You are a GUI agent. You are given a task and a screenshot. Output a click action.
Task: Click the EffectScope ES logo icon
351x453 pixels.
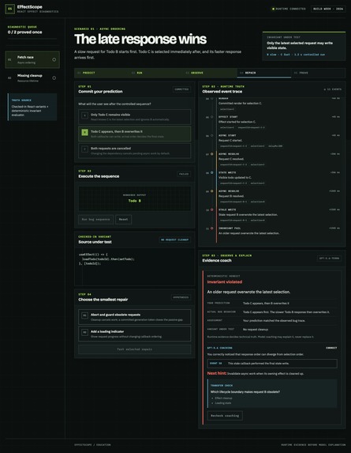[9, 9]
